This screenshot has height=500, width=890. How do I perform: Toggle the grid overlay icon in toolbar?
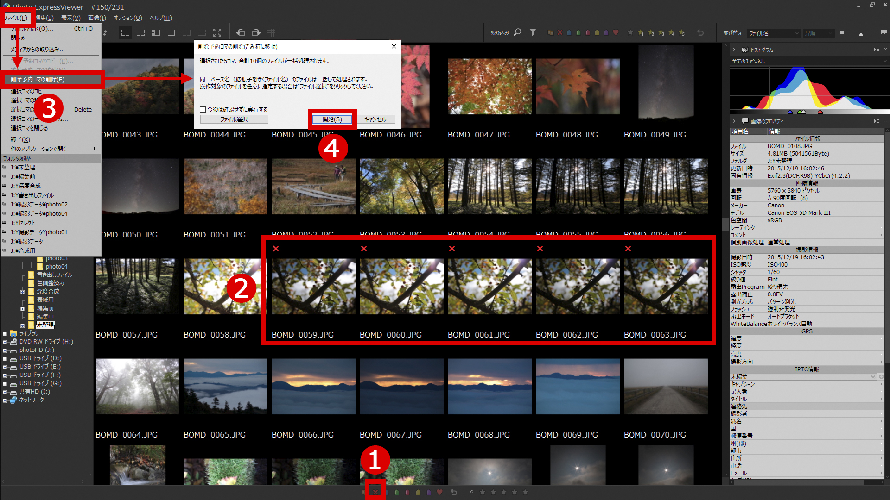[x=272, y=32]
